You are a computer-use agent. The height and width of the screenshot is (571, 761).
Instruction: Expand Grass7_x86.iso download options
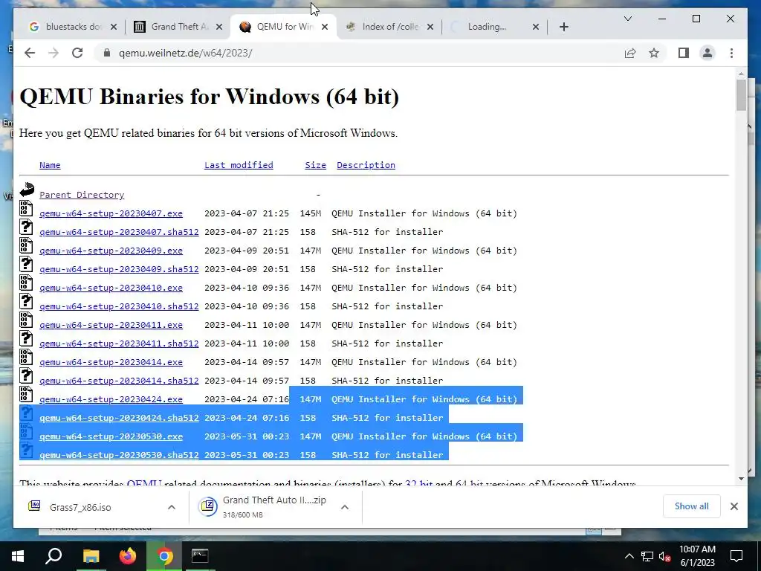tap(172, 507)
